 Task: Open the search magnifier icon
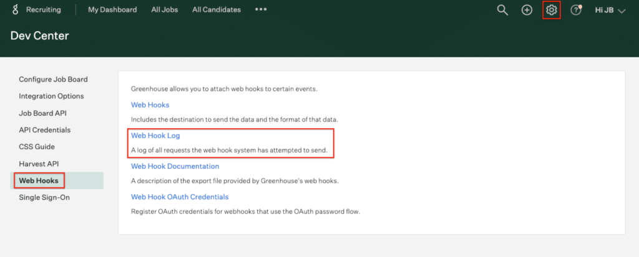(502, 10)
